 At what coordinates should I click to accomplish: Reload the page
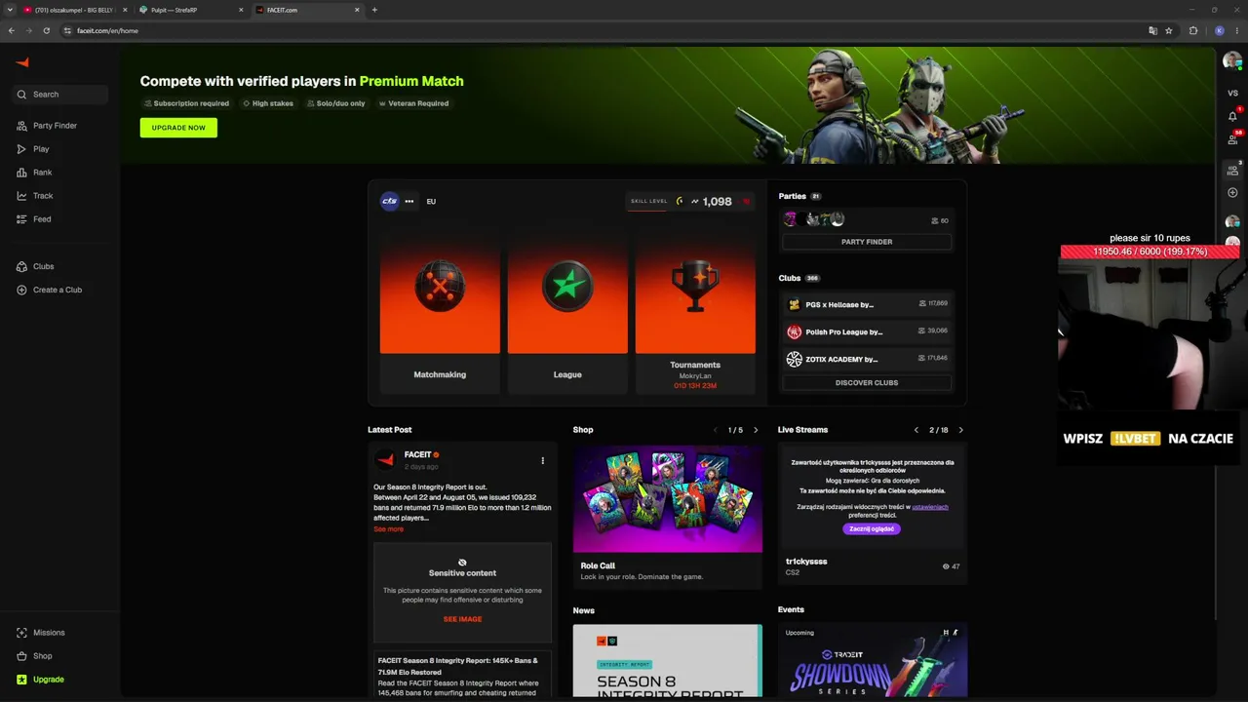(x=46, y=30)
